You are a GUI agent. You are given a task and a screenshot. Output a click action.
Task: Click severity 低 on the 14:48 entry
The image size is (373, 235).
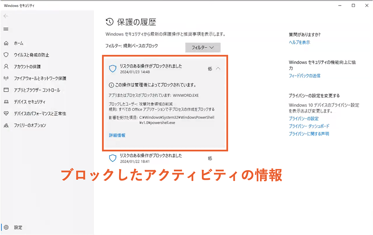click(x=210, y=69)
